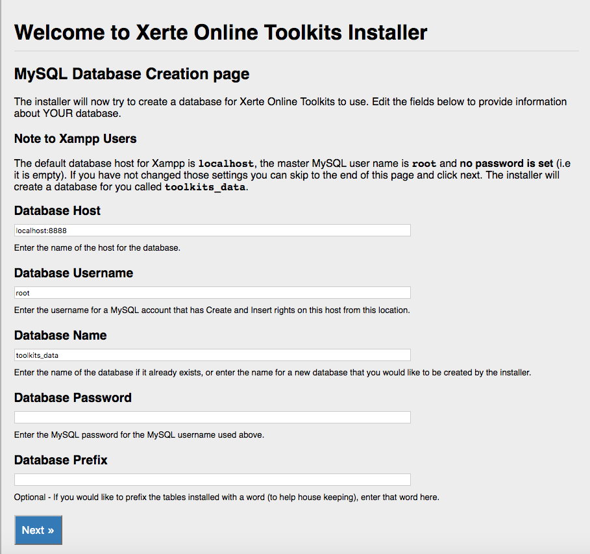The width and height of the screenshot is (590, 554).
Task: Click the bold 'localhost' word in the Xampp note
Action: (226, 164)
